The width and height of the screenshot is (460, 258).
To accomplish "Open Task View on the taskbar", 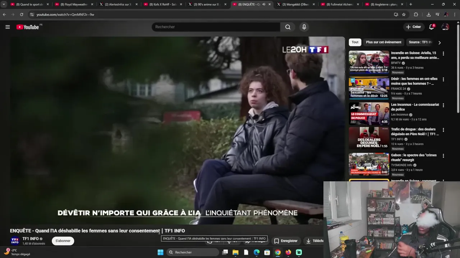I will click(x=225, y=252).
